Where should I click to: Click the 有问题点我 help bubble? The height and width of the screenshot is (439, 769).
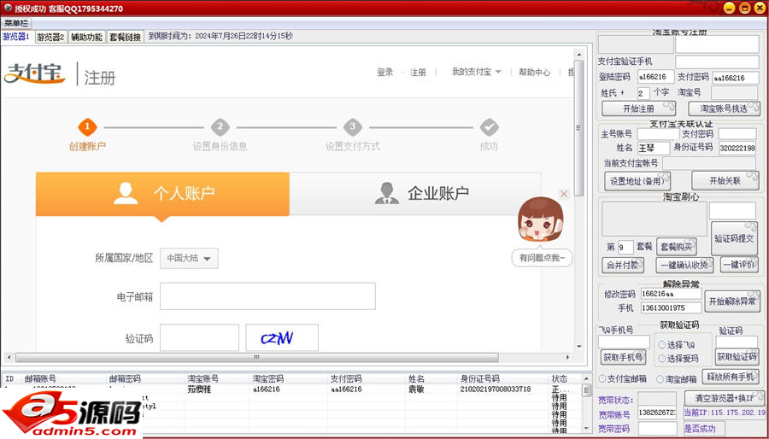tap(542, 258)
